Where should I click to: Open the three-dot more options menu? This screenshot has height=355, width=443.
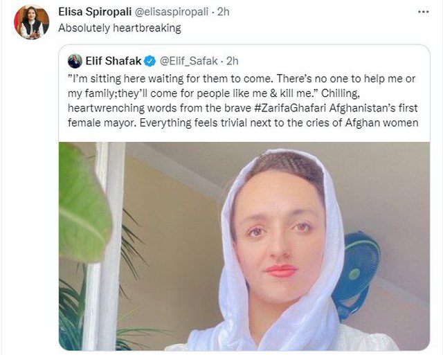pyautogui.click(x=423, y=12)
